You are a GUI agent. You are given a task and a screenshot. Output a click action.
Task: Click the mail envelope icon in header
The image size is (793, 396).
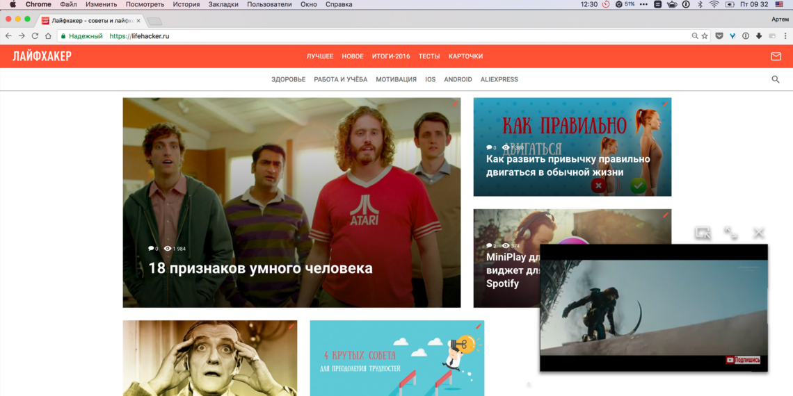coord(776,56)
